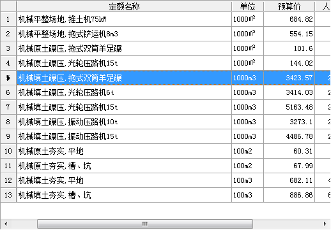Select row header number 9
Image resolution: width=331 pixels, height=230 pixels.
8,136
